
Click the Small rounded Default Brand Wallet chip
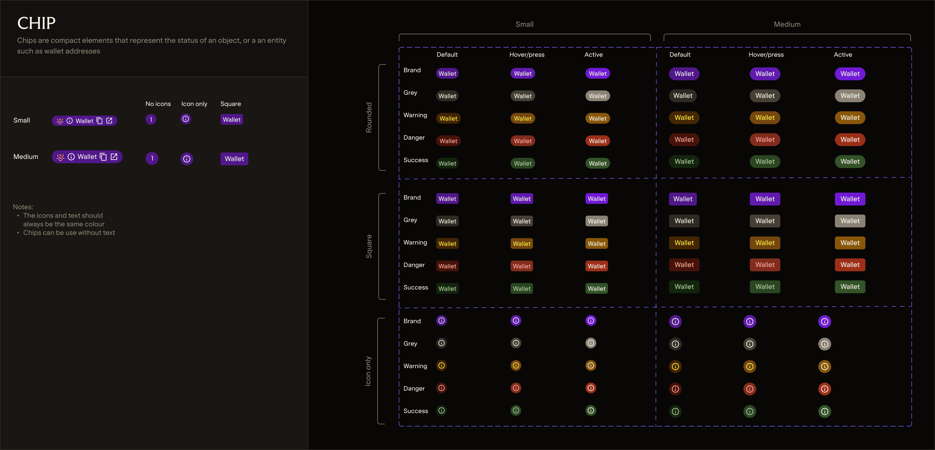tap(447, 74)
